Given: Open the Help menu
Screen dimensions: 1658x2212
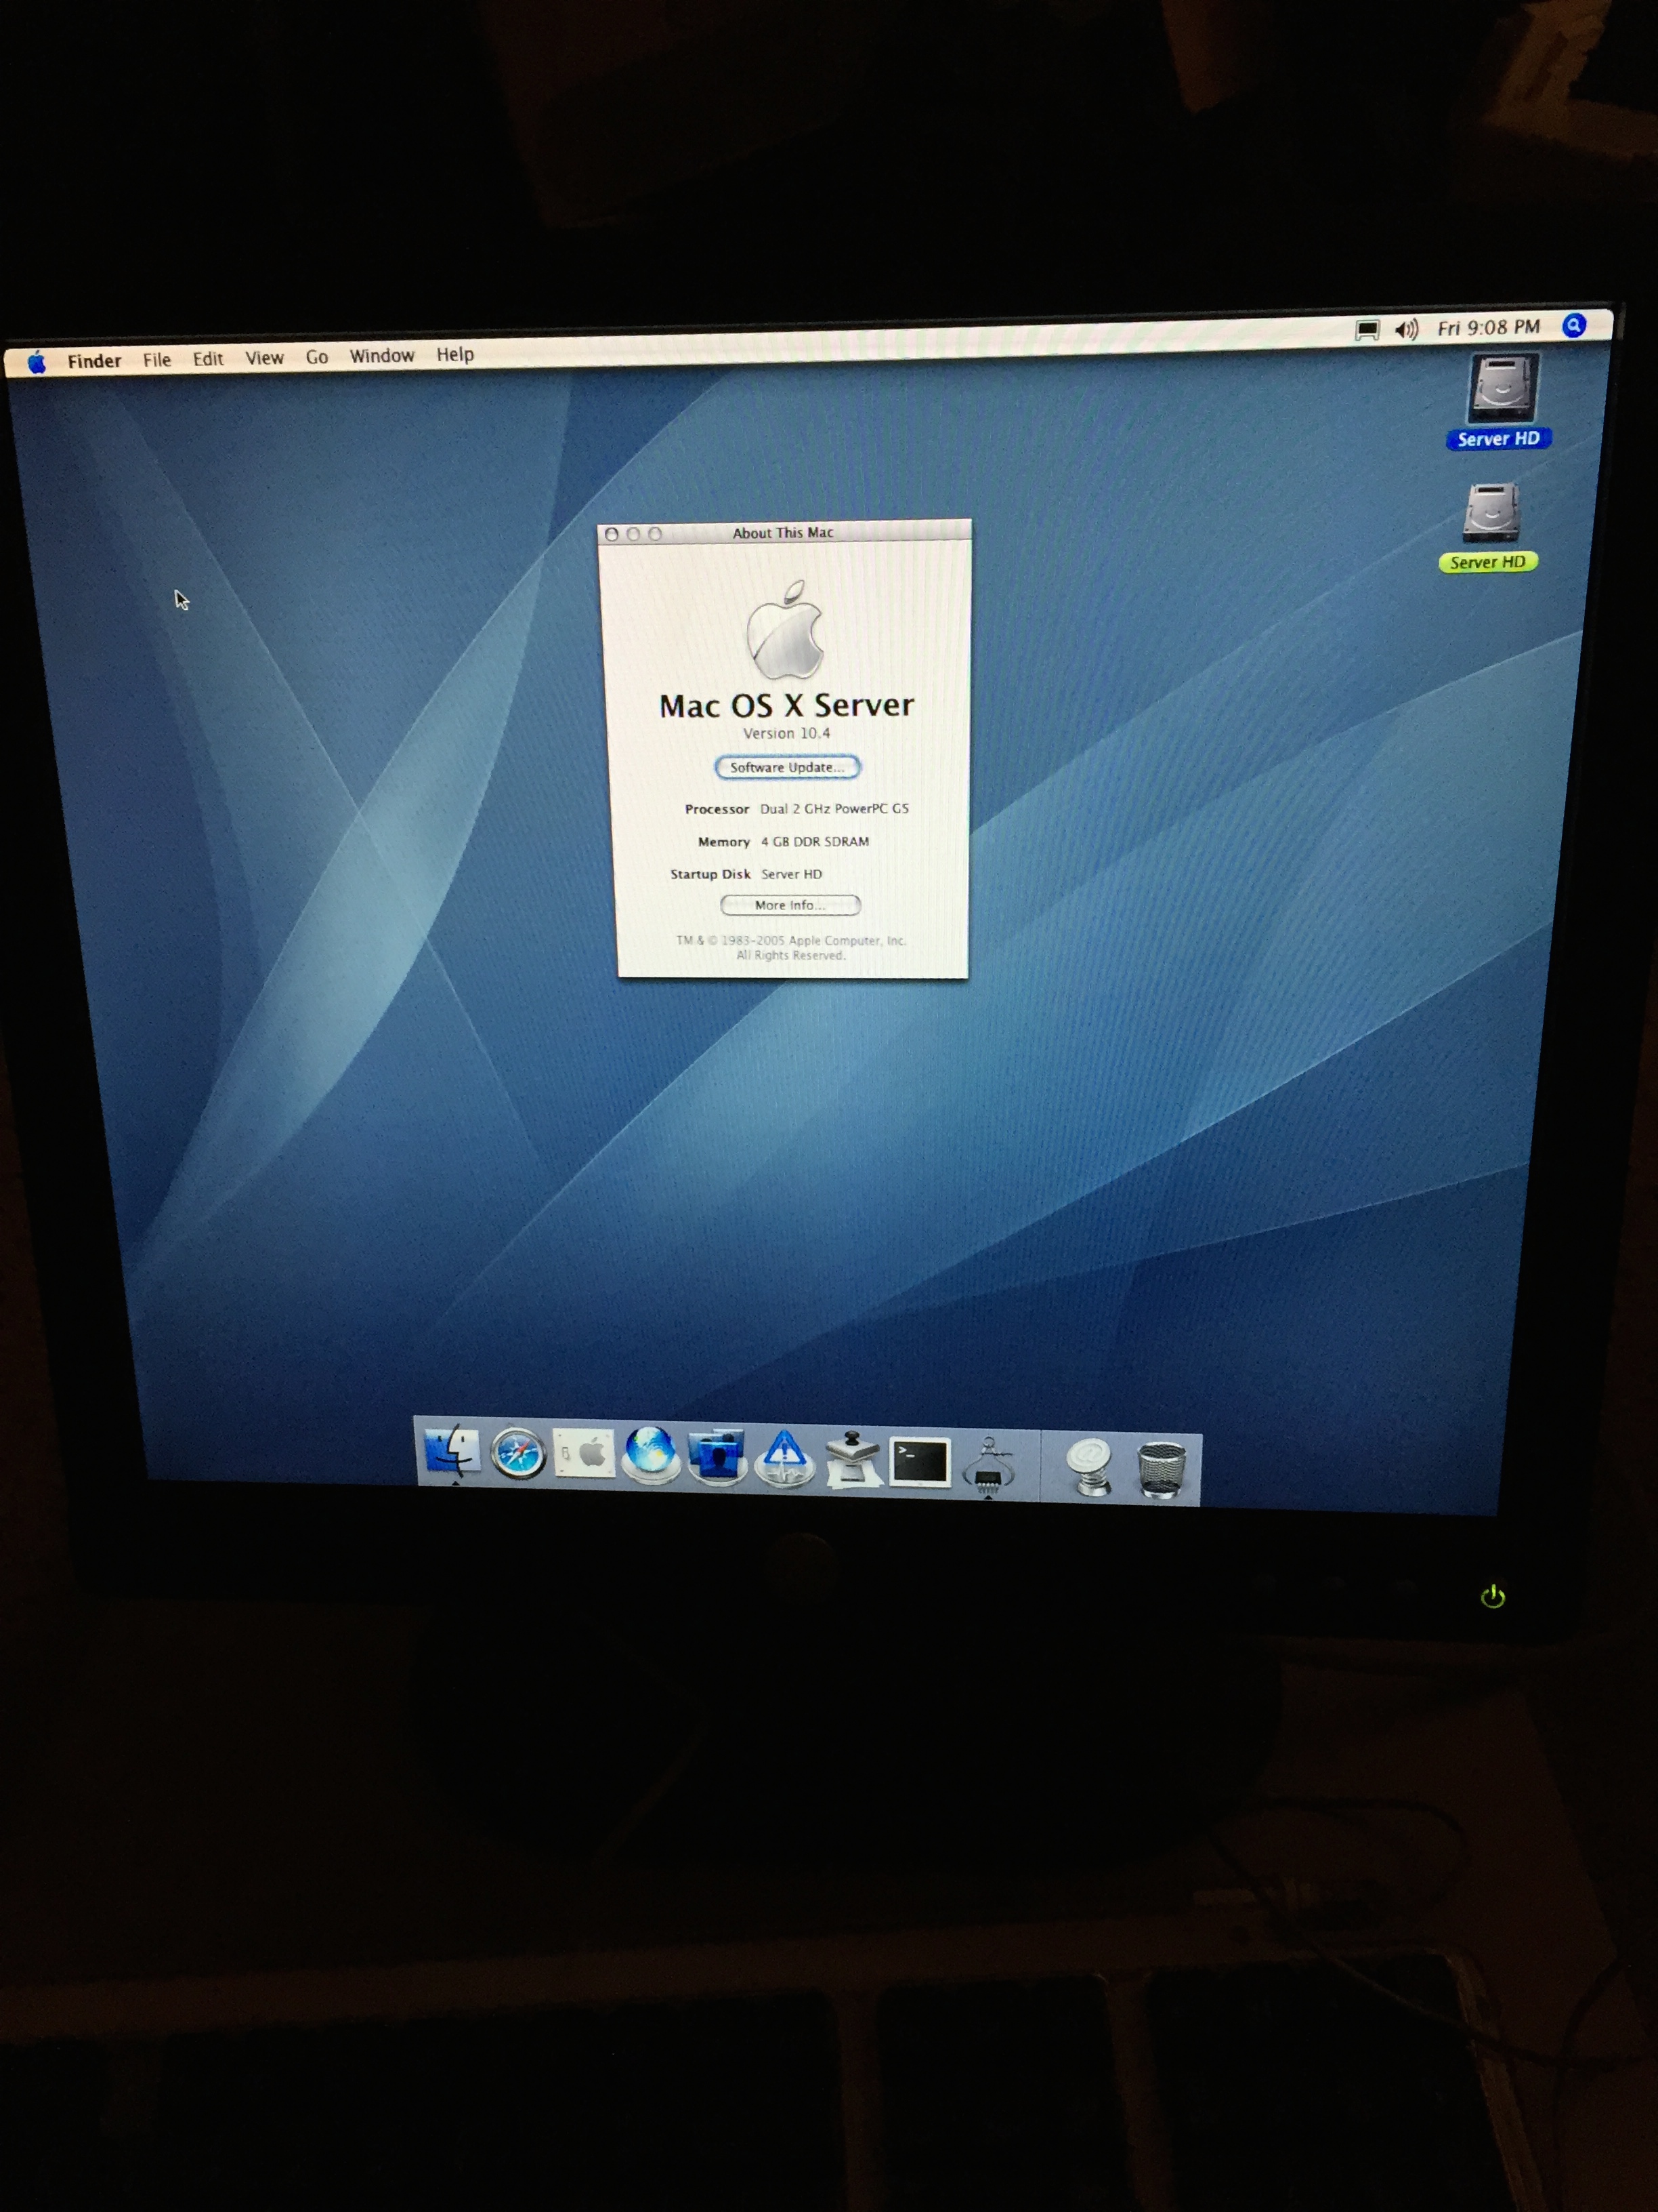Looking at the screenshot, I should point(454,355).
